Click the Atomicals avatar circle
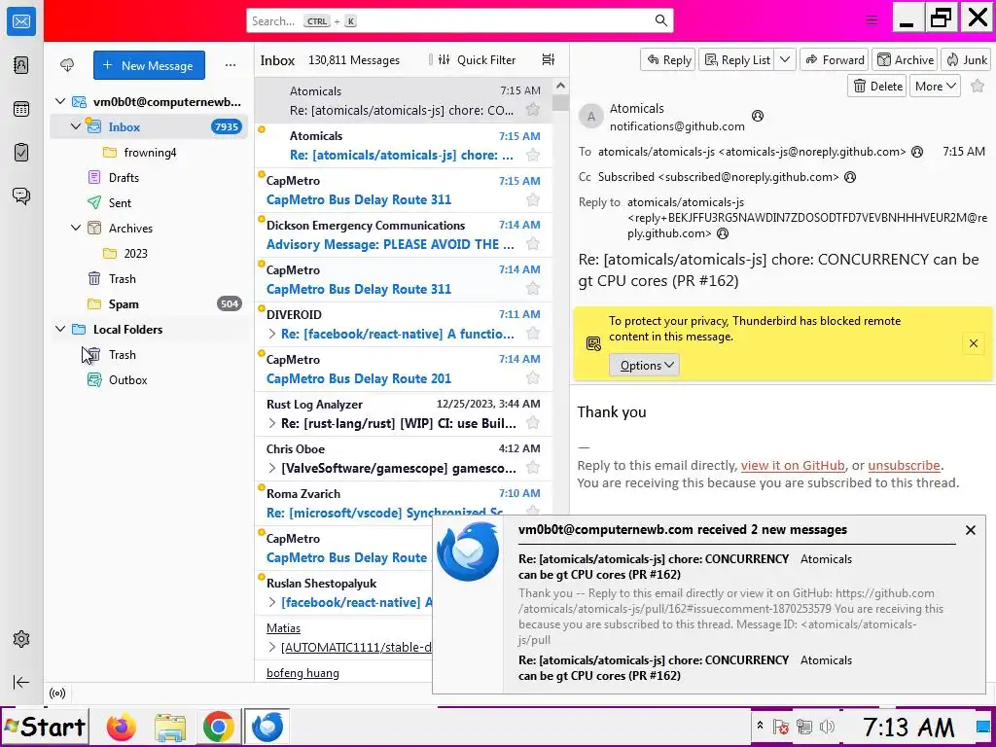The image size is (996, 747). [590, 117]
